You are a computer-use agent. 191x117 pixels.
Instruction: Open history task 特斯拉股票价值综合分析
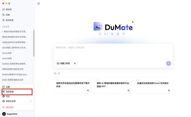13,69
